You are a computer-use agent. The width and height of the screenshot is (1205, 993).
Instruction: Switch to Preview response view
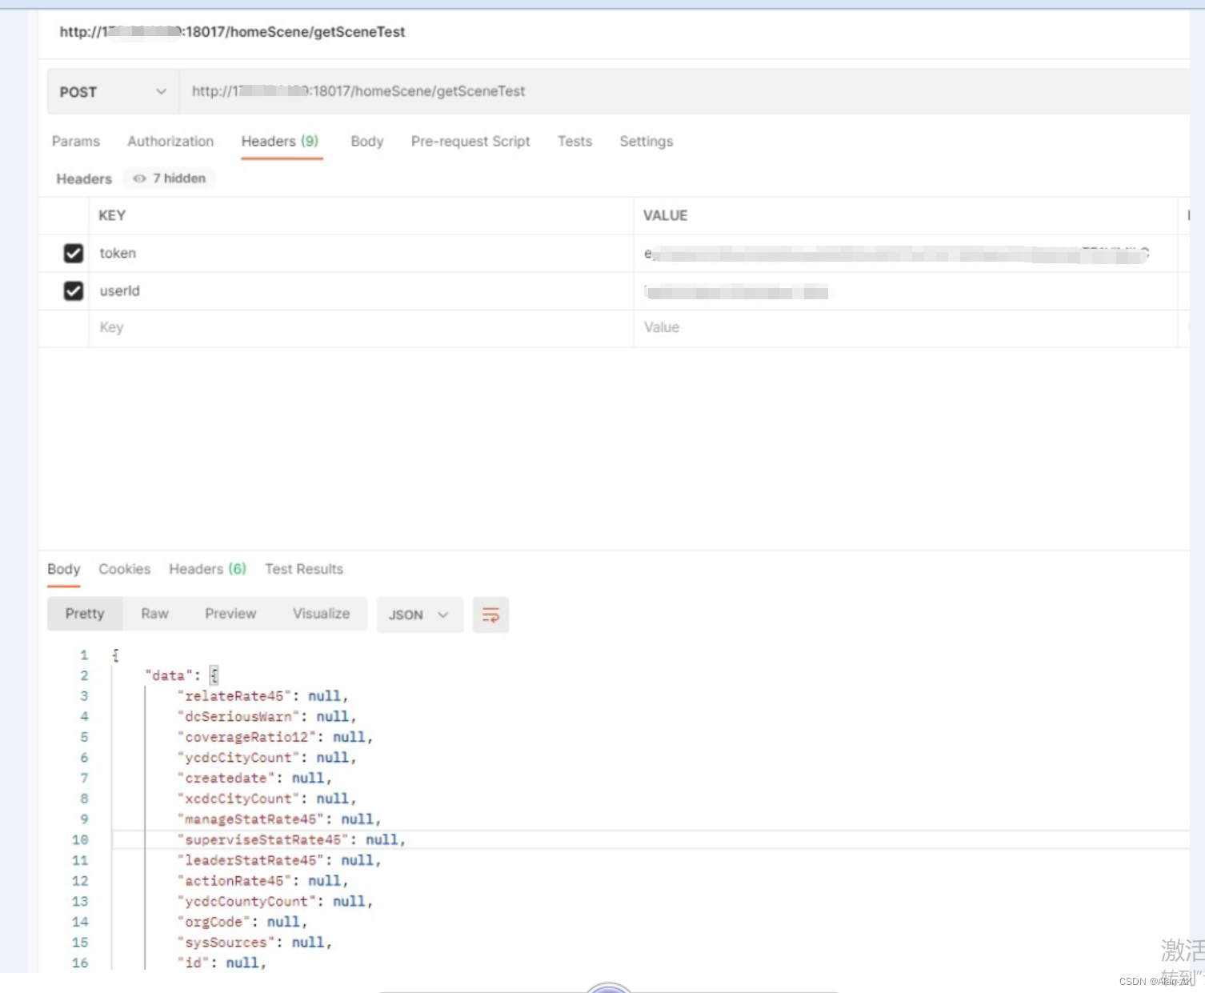point(230,614)
